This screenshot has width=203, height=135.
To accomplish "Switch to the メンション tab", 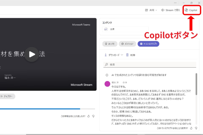I will (127, 44).
